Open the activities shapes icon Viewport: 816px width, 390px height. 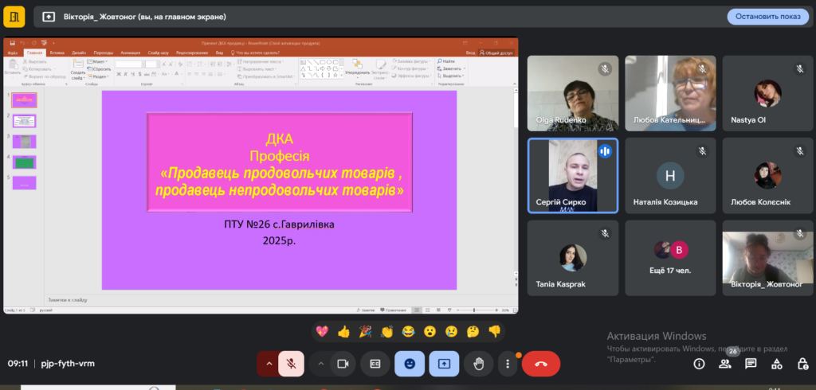pos(777,364)
